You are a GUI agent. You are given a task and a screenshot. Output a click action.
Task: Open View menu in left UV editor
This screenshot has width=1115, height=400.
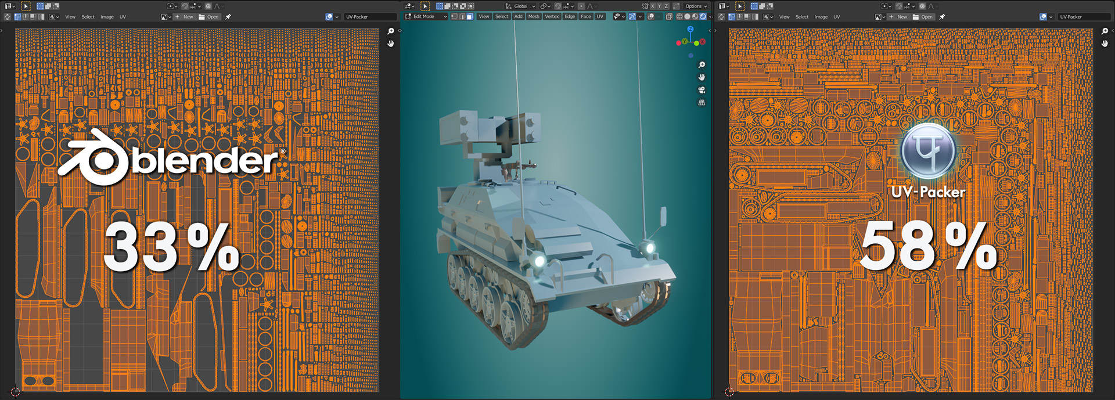pos(70,17)
